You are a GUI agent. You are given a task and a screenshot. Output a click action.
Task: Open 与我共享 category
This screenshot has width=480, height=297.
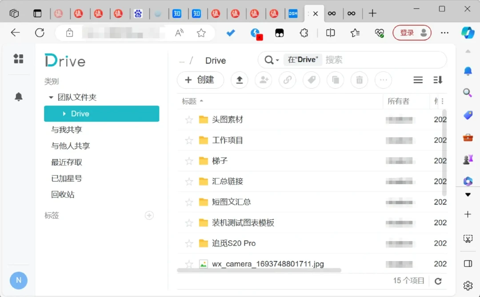66,130
